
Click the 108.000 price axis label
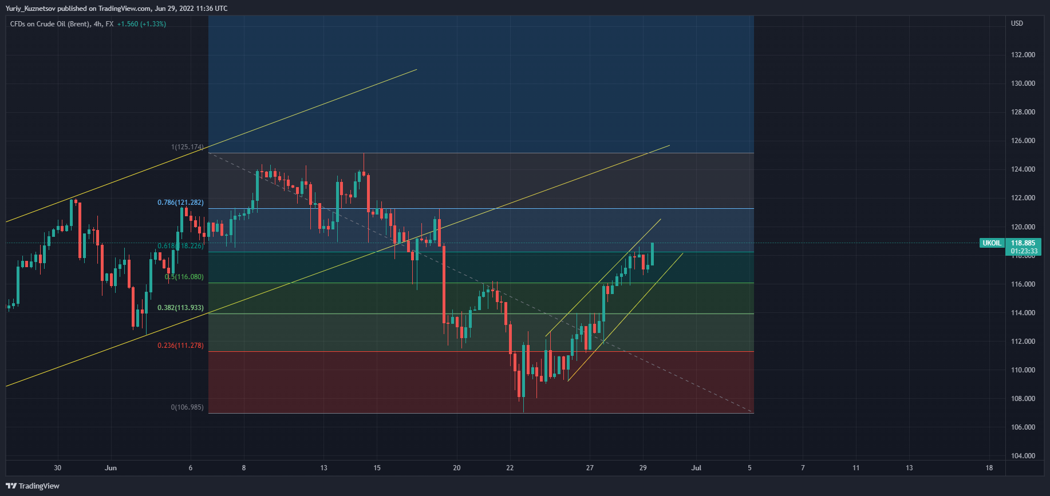(x=1023, y=399)
